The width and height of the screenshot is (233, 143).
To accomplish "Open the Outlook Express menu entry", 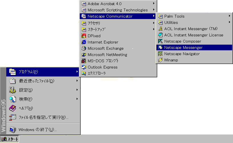I will [118, 67].
